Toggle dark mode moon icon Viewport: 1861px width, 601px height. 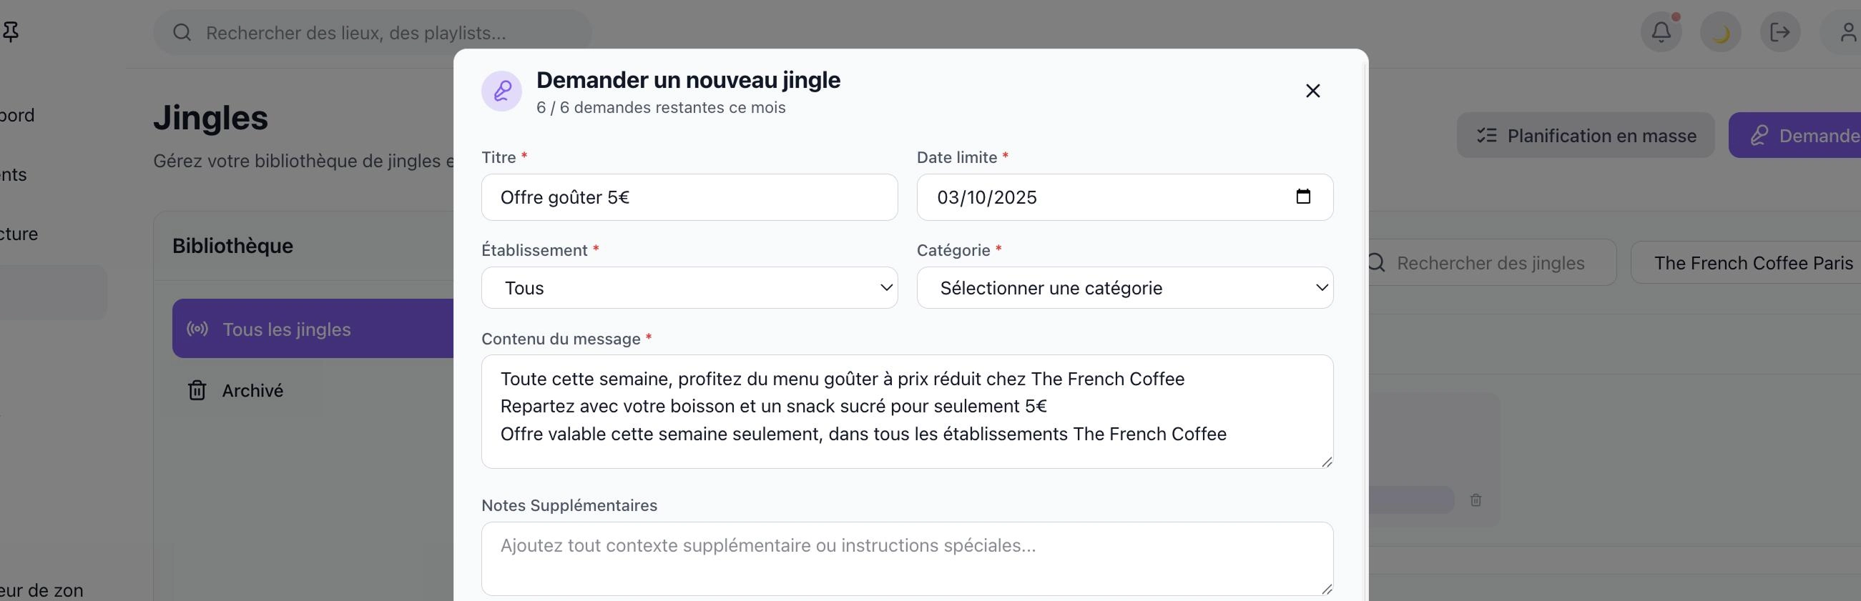1720,32
